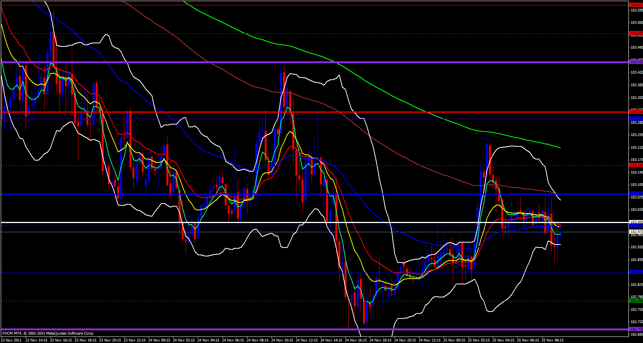This screenshot has width=643, height=343.
Task: Click the 24 Nov 00:15 time label
Action: pyautogui.click(x=159, y=340)
